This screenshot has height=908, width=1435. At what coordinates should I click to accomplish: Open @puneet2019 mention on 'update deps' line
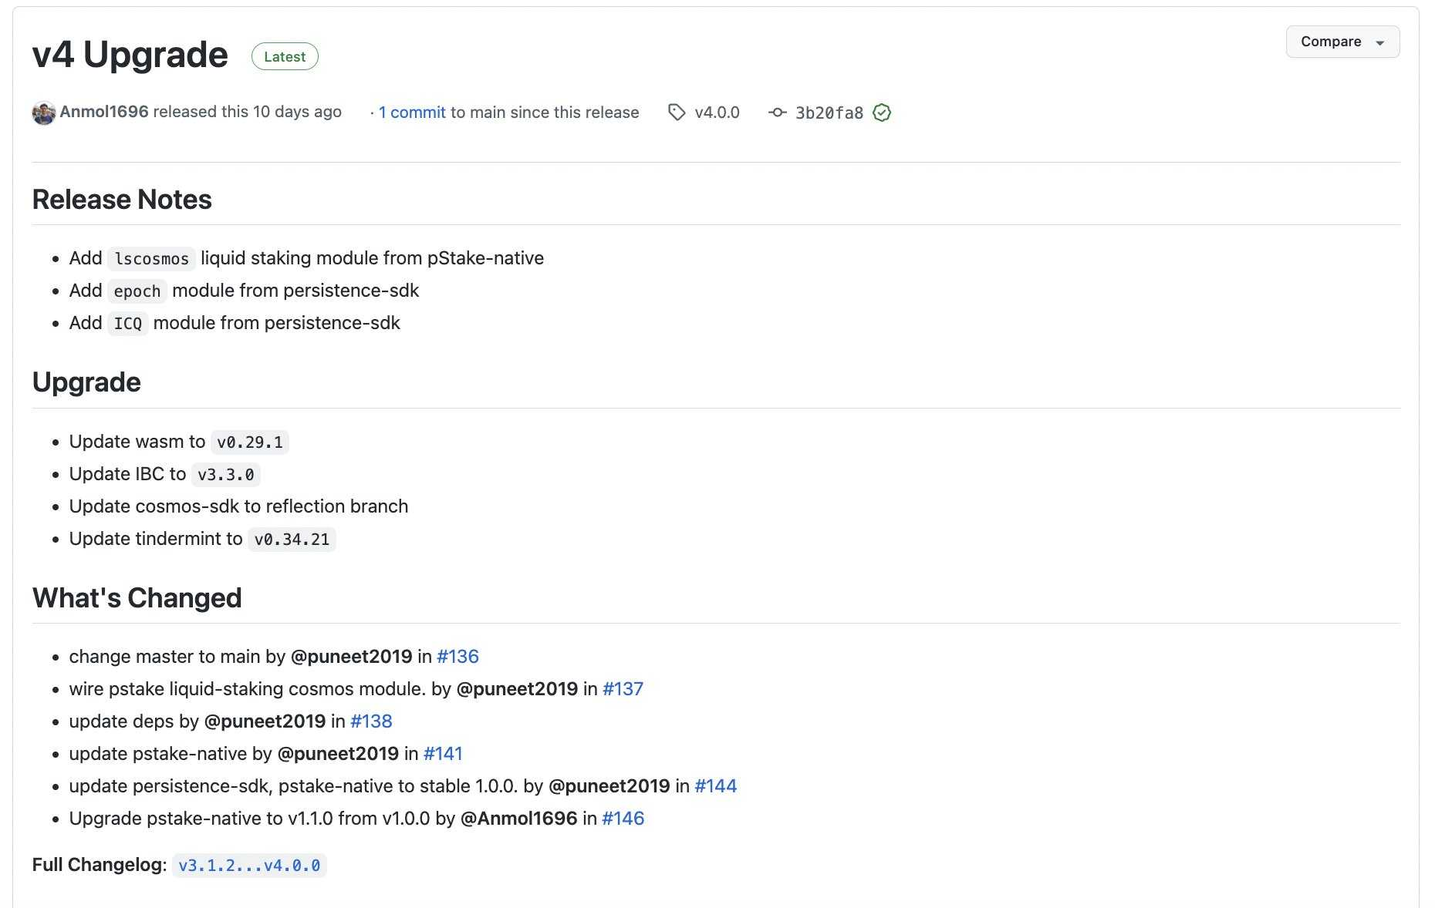click(x=265, y=721)
